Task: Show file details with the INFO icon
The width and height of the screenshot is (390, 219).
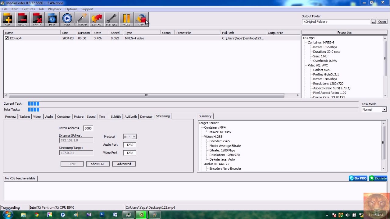Action: coord(52,19)
